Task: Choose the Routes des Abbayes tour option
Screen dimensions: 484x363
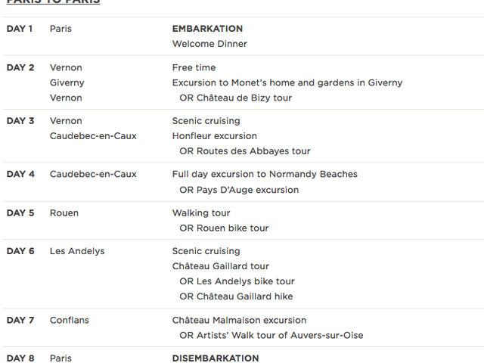Action: tap(244, 151)
